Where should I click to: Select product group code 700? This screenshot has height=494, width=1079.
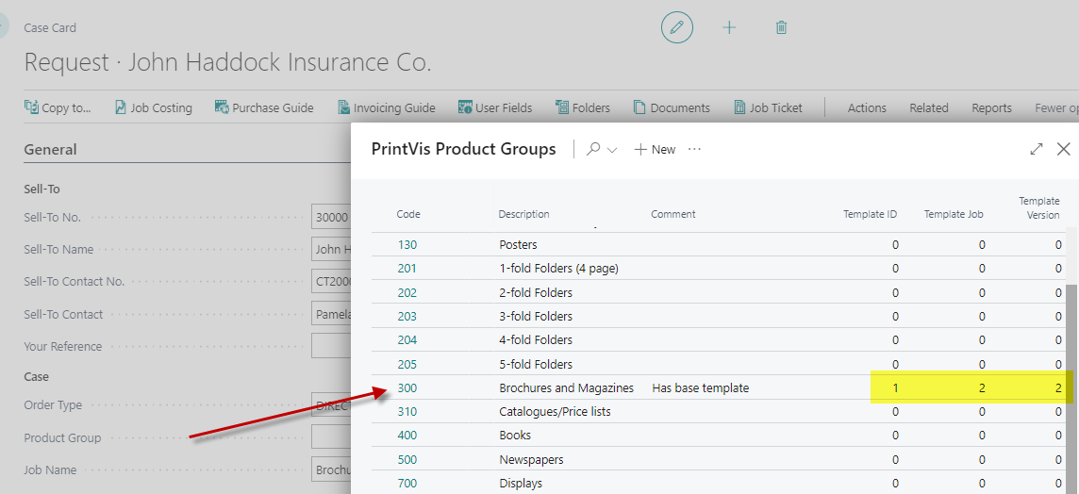click(x=407, y=483)
